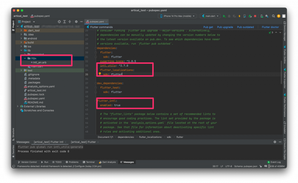This screenshot has width=298, height=183.
Task: Collapse all in the Project panel
Action: (70, 22)
